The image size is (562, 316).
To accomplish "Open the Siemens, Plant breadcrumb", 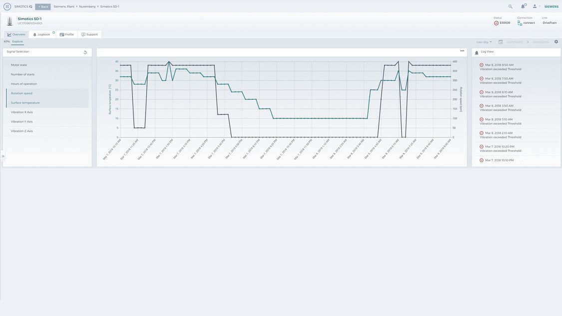I will [x=64, y=6].
